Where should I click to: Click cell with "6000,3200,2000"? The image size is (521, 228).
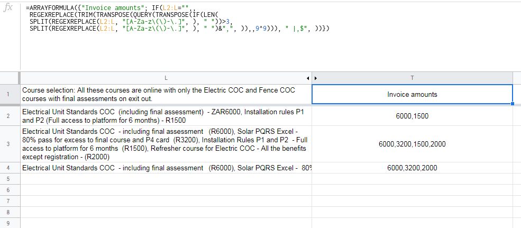coord(412,168)
